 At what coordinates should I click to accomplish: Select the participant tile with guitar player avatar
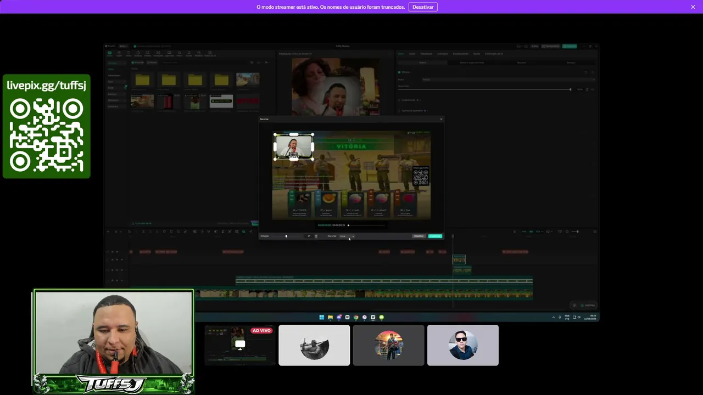click(389, 345)
